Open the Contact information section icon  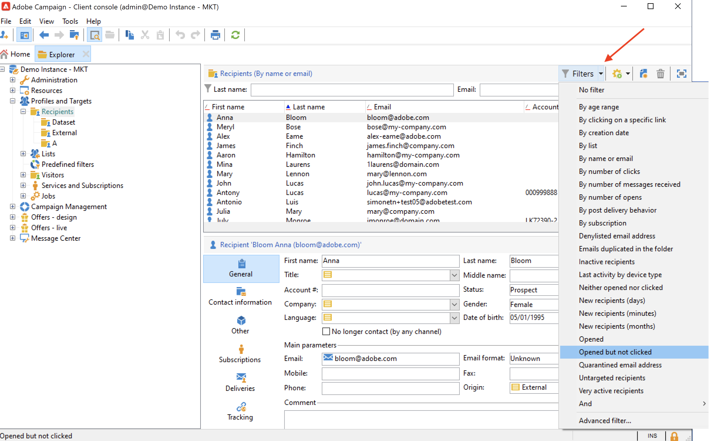[241, 292]
